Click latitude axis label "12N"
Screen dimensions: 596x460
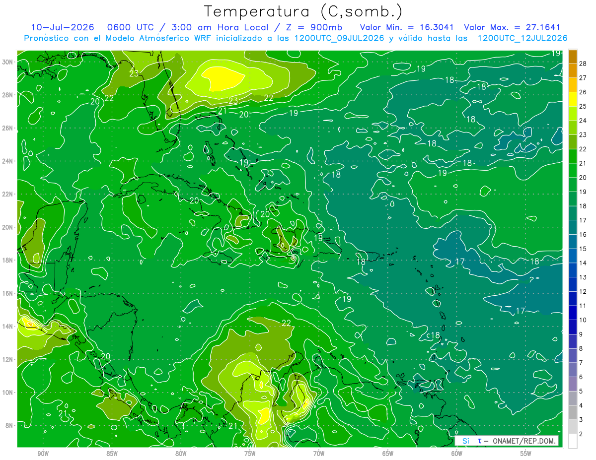[x=8, y=359]
